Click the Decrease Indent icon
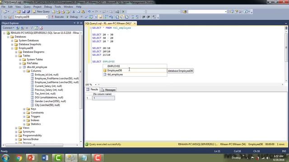Viewport: 289px width, 162px height. [x=144, y=17]
